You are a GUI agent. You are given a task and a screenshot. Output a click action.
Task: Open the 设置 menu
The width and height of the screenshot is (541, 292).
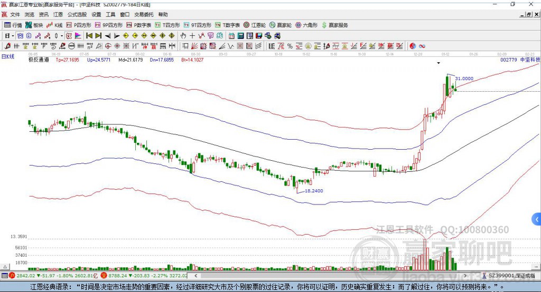click(x=96, y=14)
